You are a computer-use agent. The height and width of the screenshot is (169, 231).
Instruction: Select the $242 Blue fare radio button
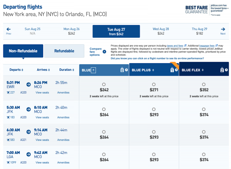click(104, 84)
